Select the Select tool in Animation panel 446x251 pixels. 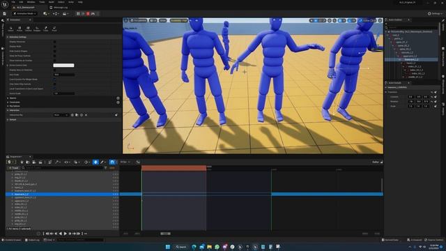[11, 29]
